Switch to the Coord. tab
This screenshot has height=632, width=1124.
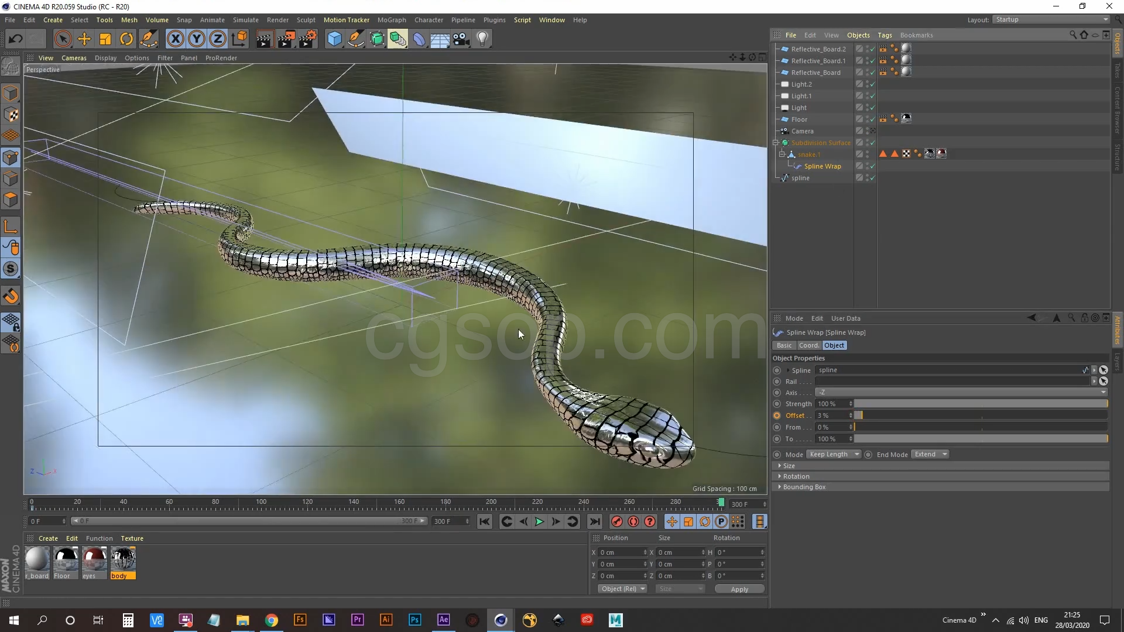pyautogui.click(x=808, y=345)
